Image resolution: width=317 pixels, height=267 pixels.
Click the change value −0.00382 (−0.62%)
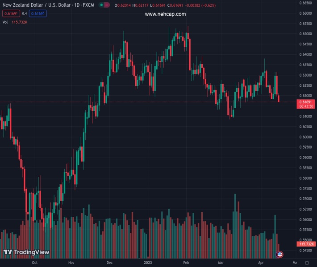(200, 5)
